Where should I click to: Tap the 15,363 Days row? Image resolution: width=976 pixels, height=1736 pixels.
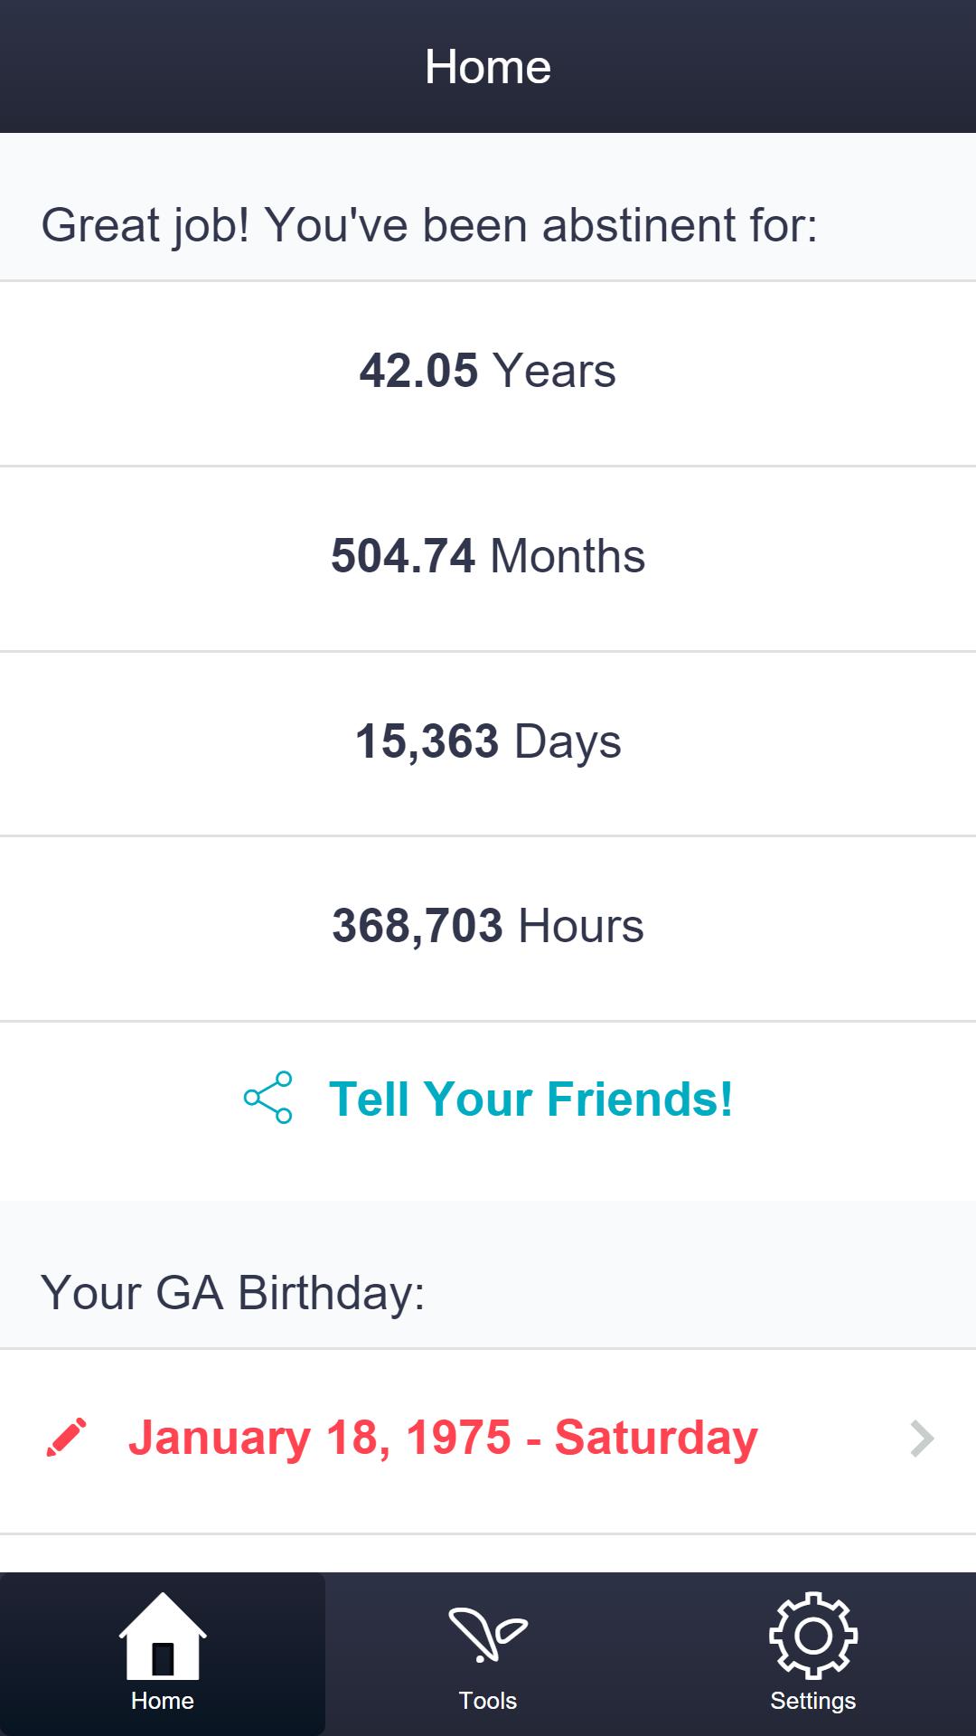488,742
